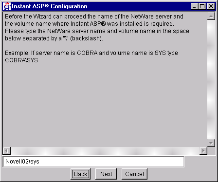
Task: Click the line starting "the volume name where"
Action: coord(90,24)
